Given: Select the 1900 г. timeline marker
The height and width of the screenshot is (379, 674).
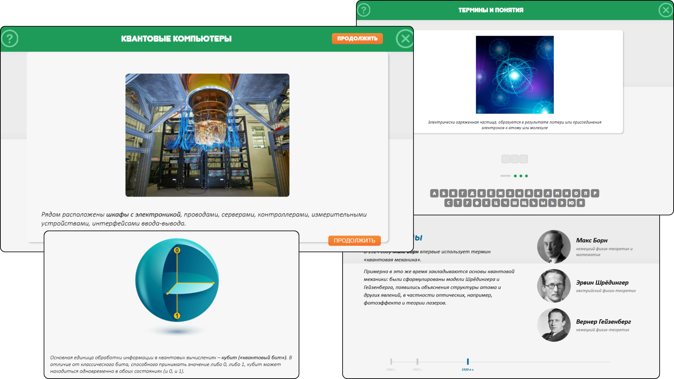Looking at the screenshot, I should point(391,362).
